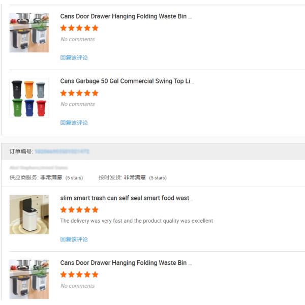The height and width of the screenshot is (305, 305).
Task: Open hanging waste bin thumbnail below the smart trash can
Action: tap(29, 279)
